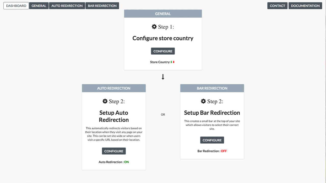
Task: Open the DOCUMENTATION page
Action: (x=305, y=6)
